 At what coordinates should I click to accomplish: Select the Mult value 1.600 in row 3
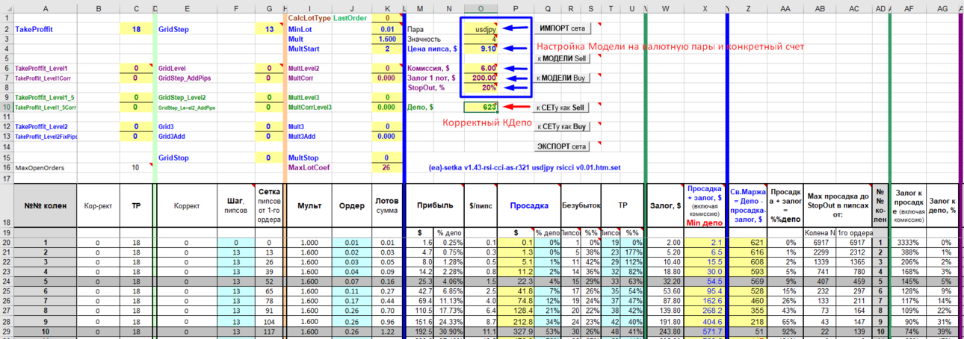385,38
